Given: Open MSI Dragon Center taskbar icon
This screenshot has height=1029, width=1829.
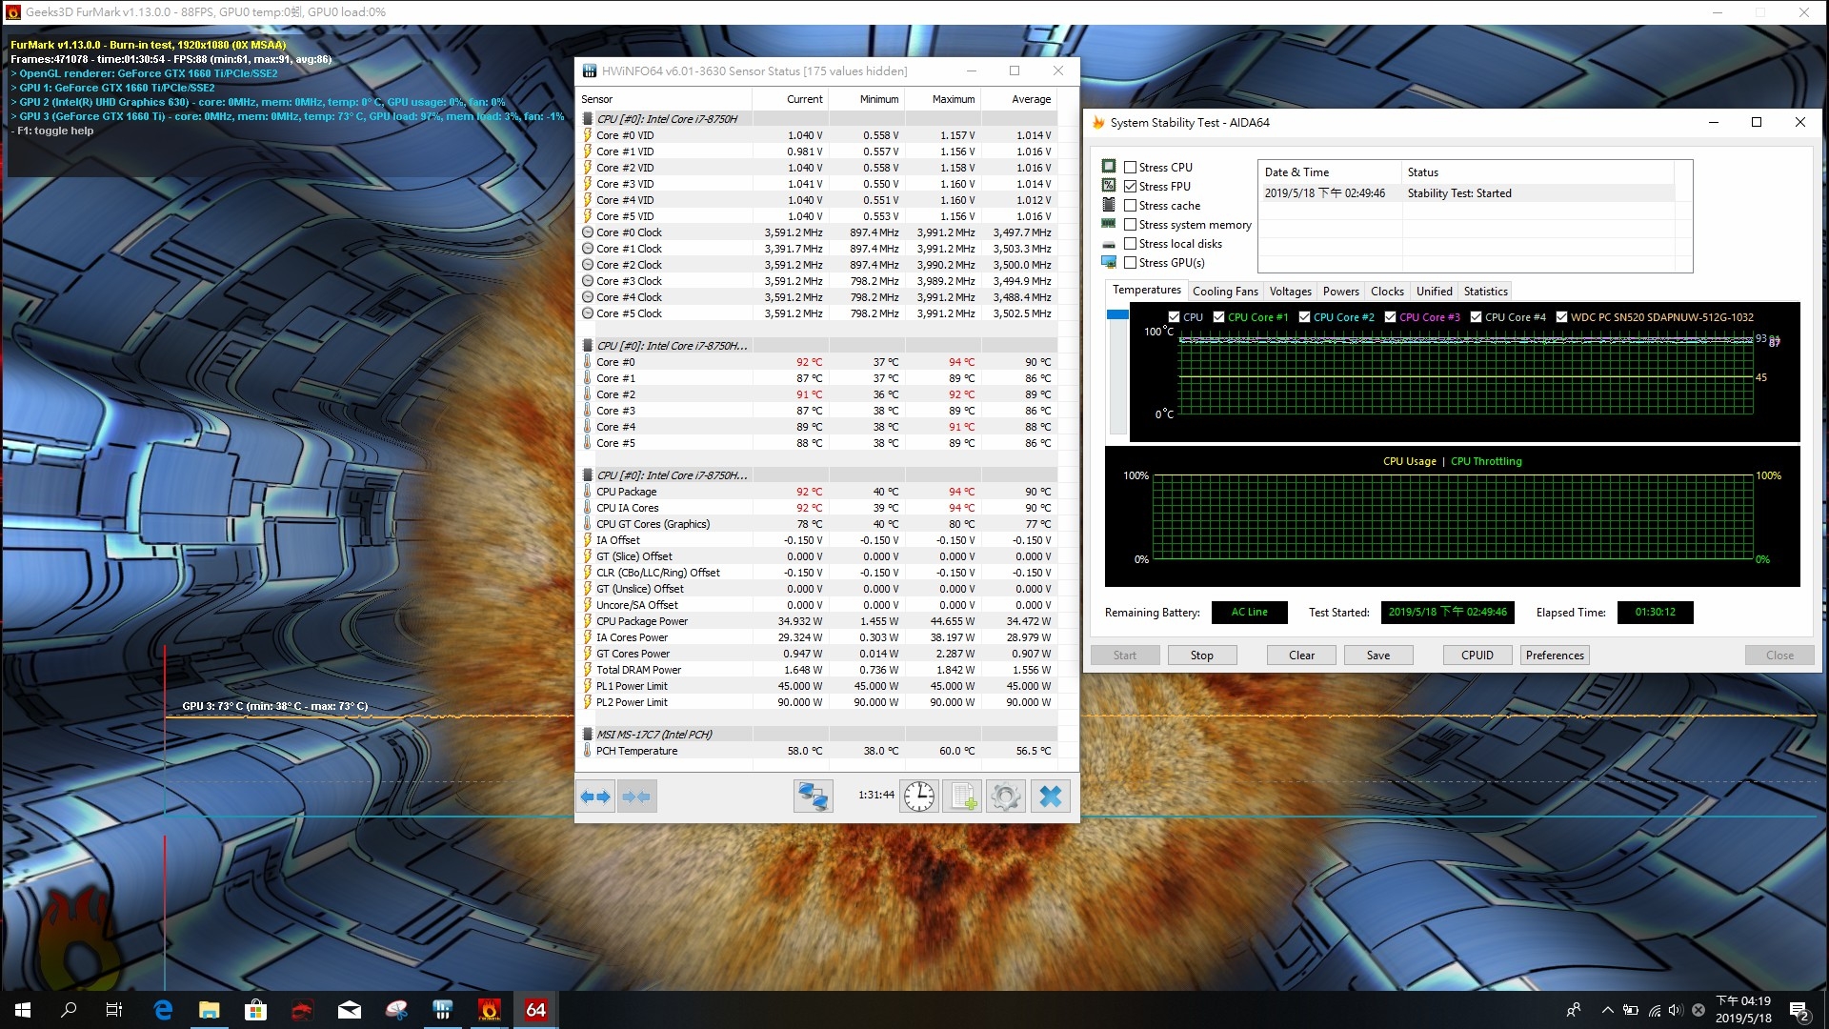Looking at the screenshot, I should [x=303, y=1010].
